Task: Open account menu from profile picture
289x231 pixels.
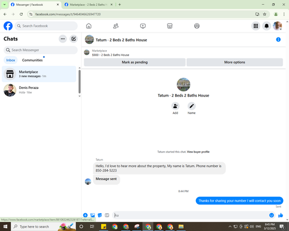Action: 277,26
